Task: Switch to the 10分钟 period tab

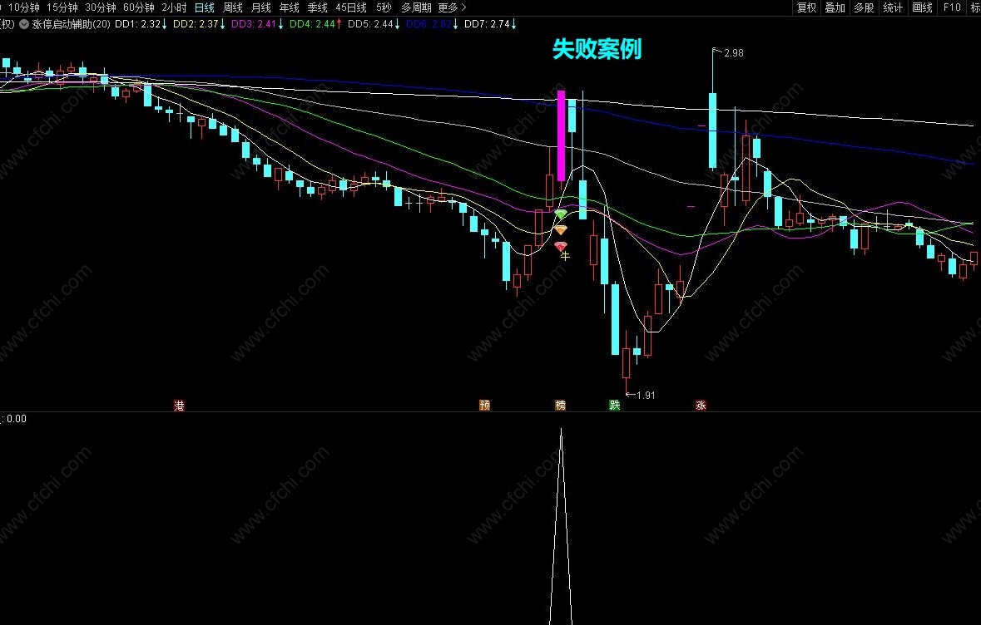Action: tap(24, 7)
